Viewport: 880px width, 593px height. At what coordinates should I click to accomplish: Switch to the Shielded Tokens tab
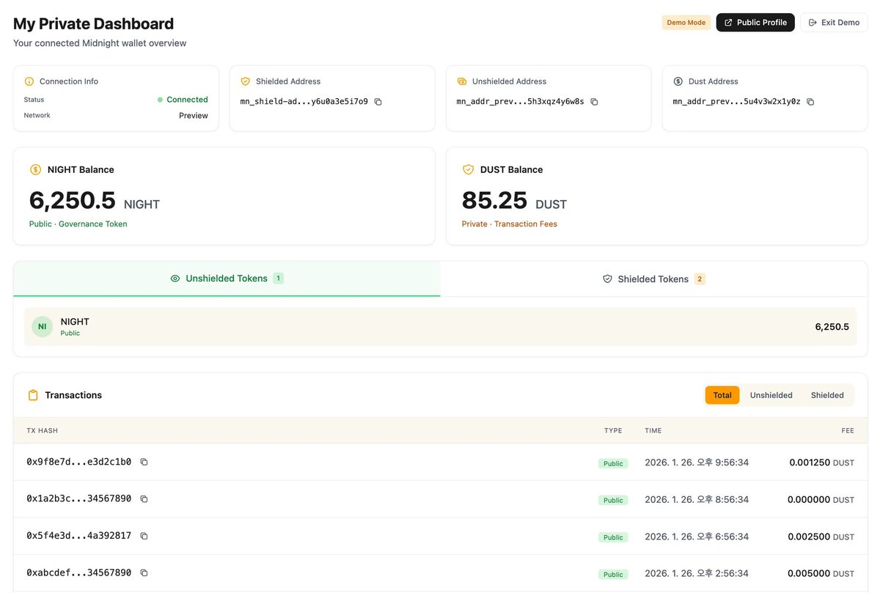653,279
